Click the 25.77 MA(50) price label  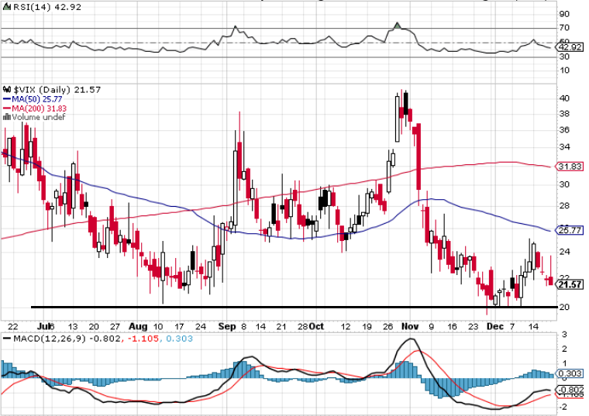(569, 230)
